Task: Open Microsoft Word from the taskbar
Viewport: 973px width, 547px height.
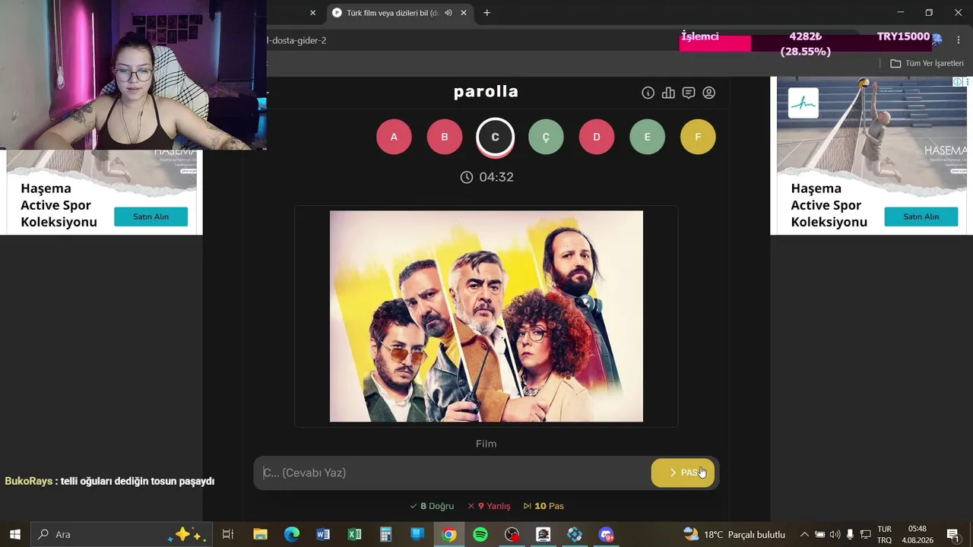Action: coord(323,534)
